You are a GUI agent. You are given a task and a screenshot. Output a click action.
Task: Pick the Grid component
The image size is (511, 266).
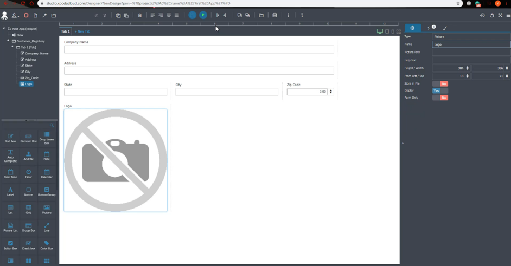pos(29,210)
